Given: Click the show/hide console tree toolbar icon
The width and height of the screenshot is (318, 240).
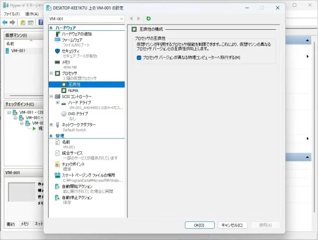Looking at the screenshot, I should [30, 22].
